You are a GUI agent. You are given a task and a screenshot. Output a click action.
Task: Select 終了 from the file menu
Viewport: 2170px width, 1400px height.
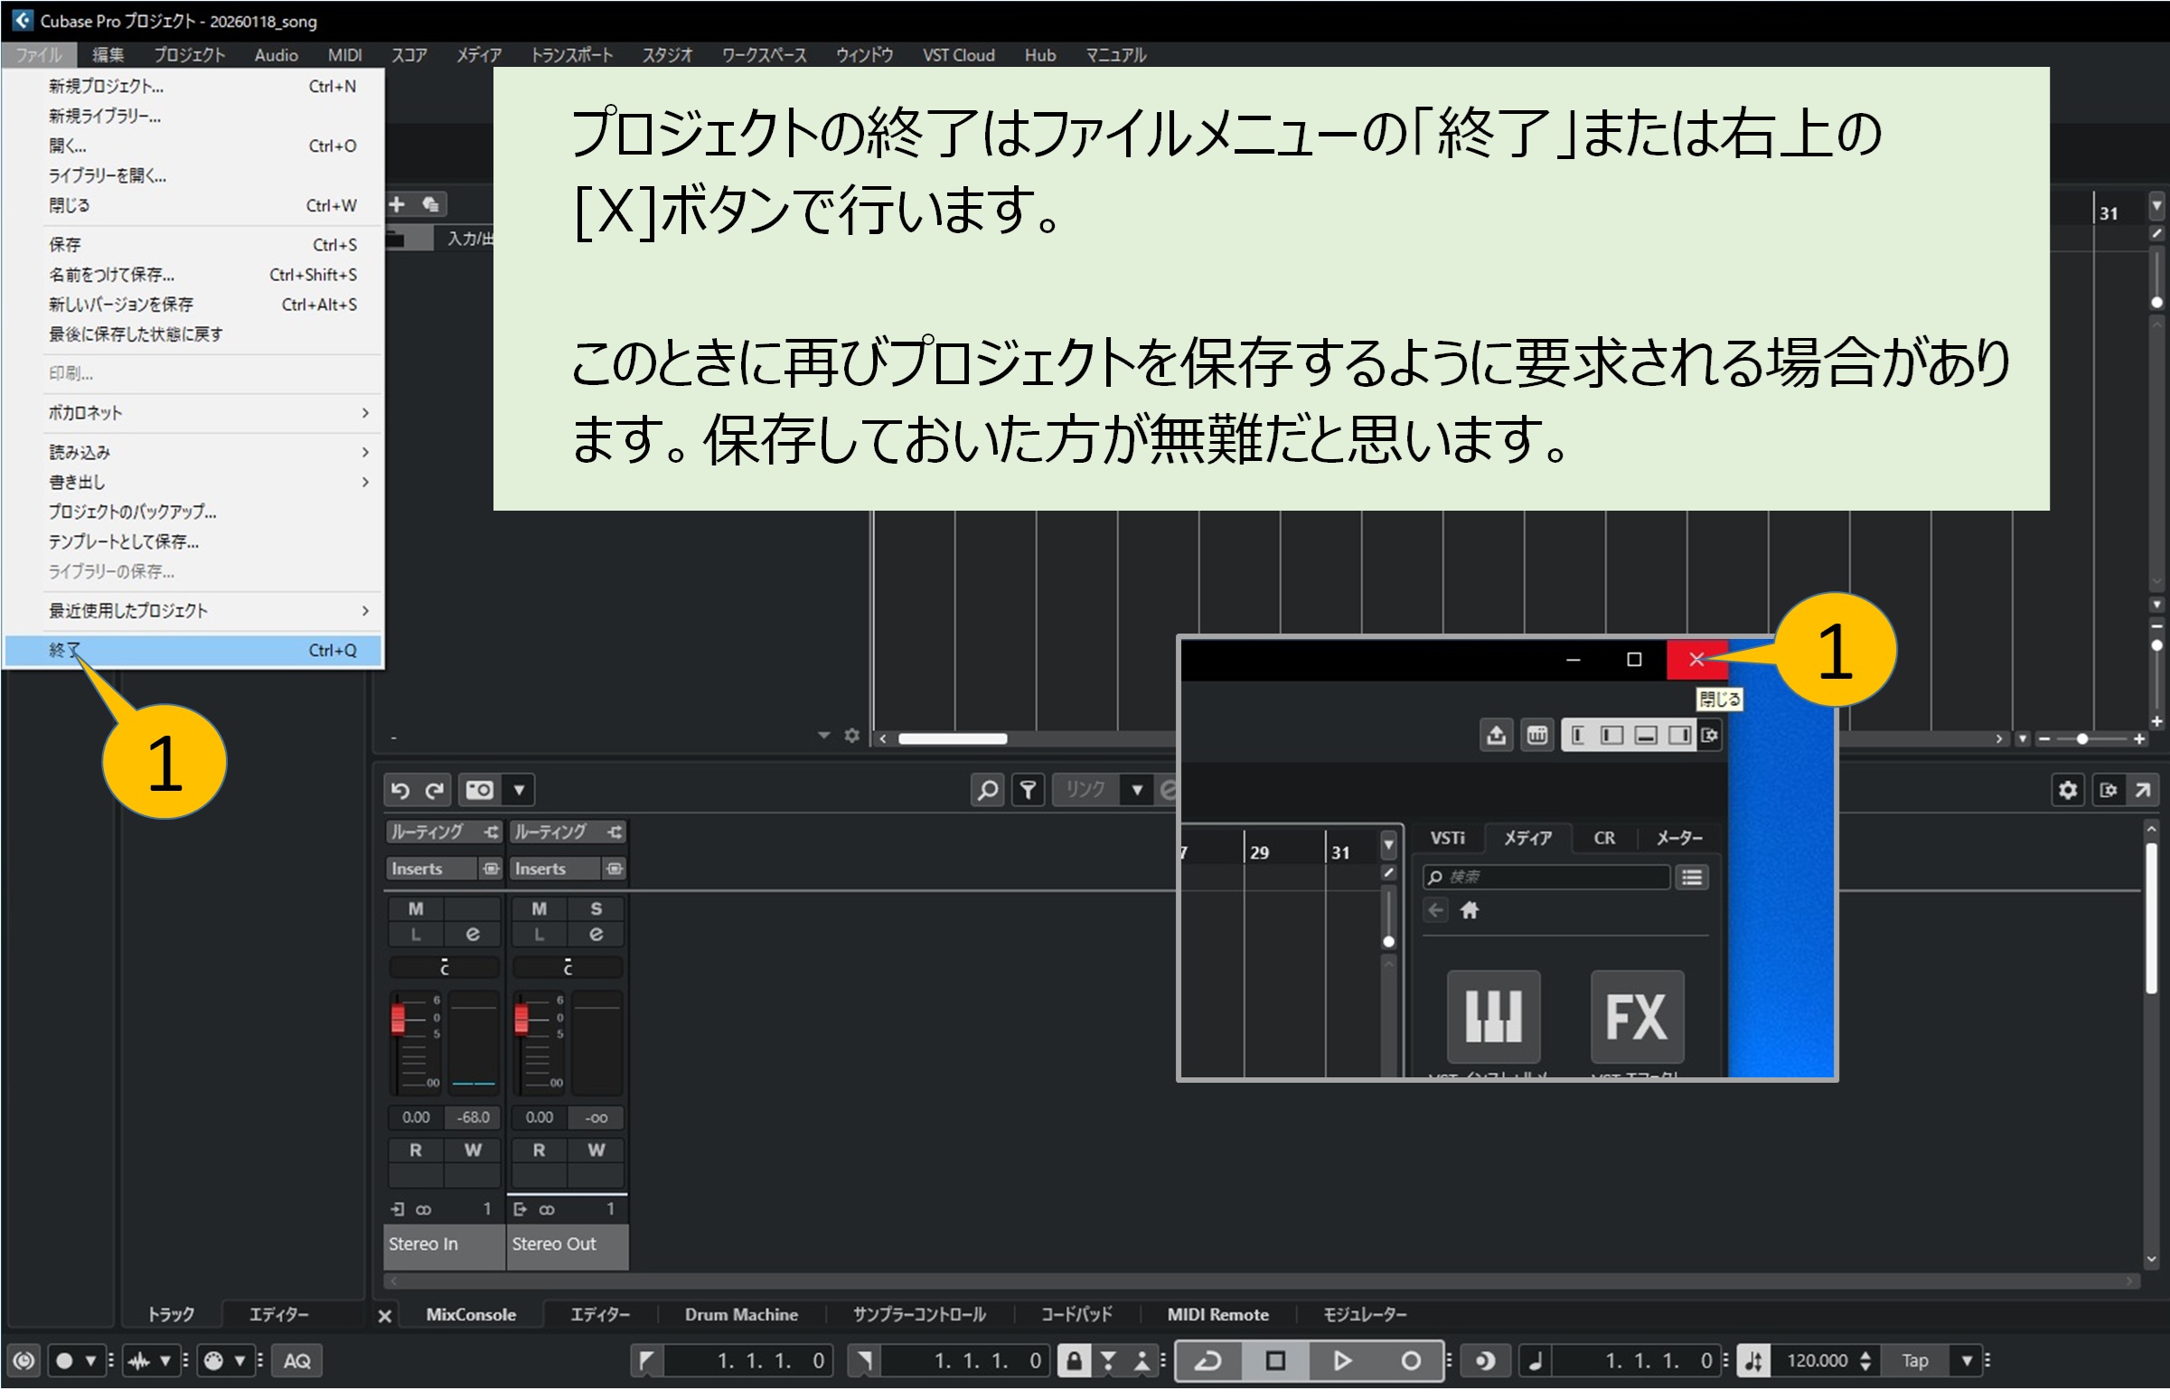click(x=63, y=650)
